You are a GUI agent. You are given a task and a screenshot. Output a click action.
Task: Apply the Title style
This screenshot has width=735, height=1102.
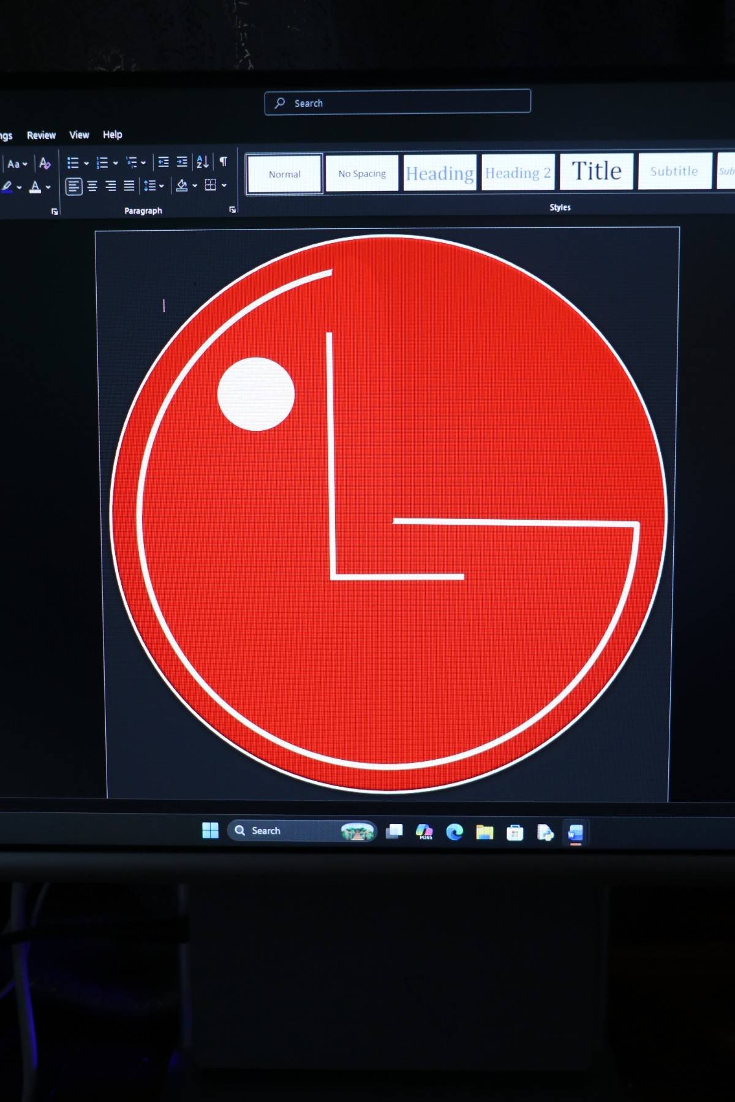pyautogui.click(x=597, y=171)
